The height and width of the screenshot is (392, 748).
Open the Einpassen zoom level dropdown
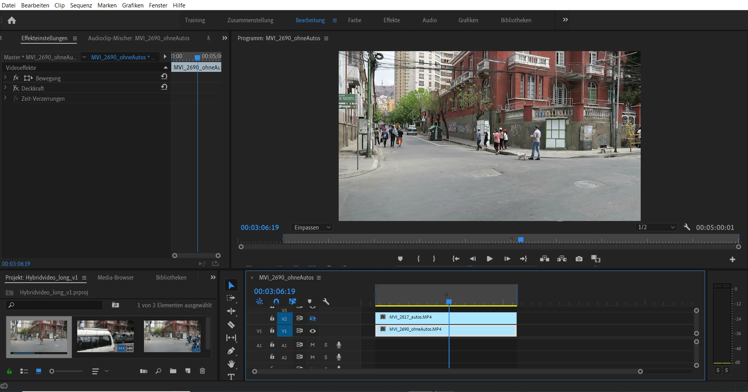click(x=312, y=228)
